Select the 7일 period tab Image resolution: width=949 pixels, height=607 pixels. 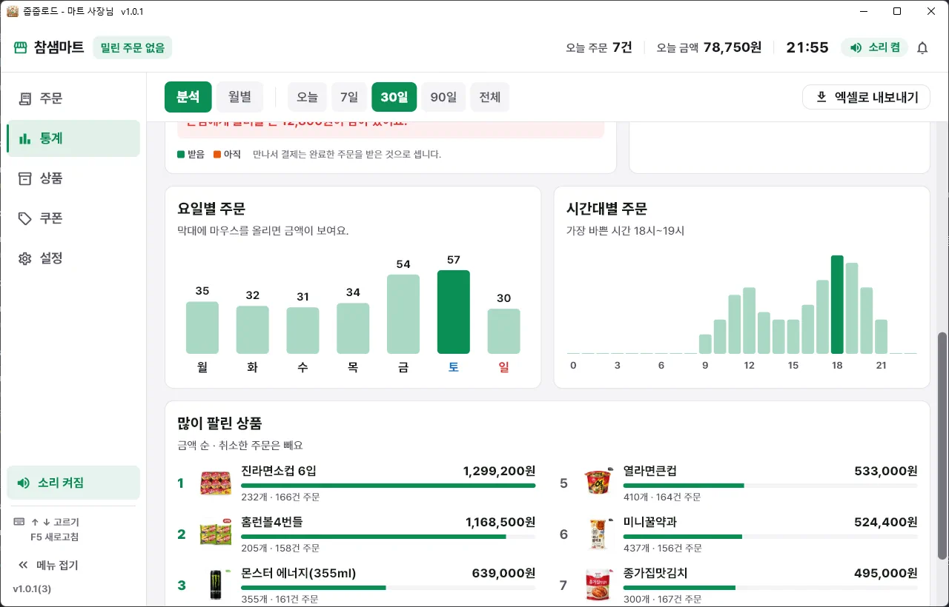(349, 97)
